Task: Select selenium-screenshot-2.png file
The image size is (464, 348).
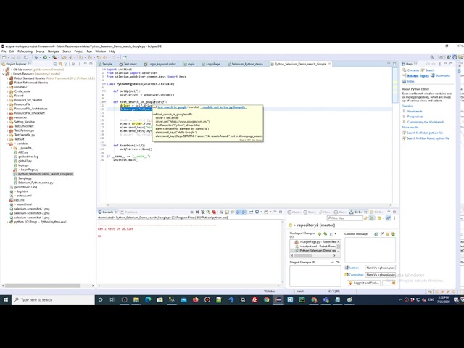Action: pos(32,213)
